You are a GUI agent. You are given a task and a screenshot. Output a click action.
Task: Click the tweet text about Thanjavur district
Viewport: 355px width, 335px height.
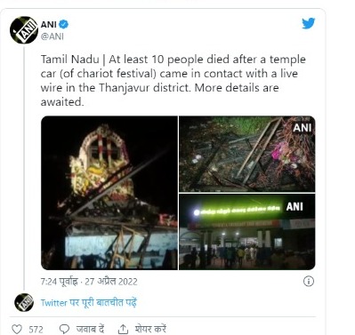173,81
